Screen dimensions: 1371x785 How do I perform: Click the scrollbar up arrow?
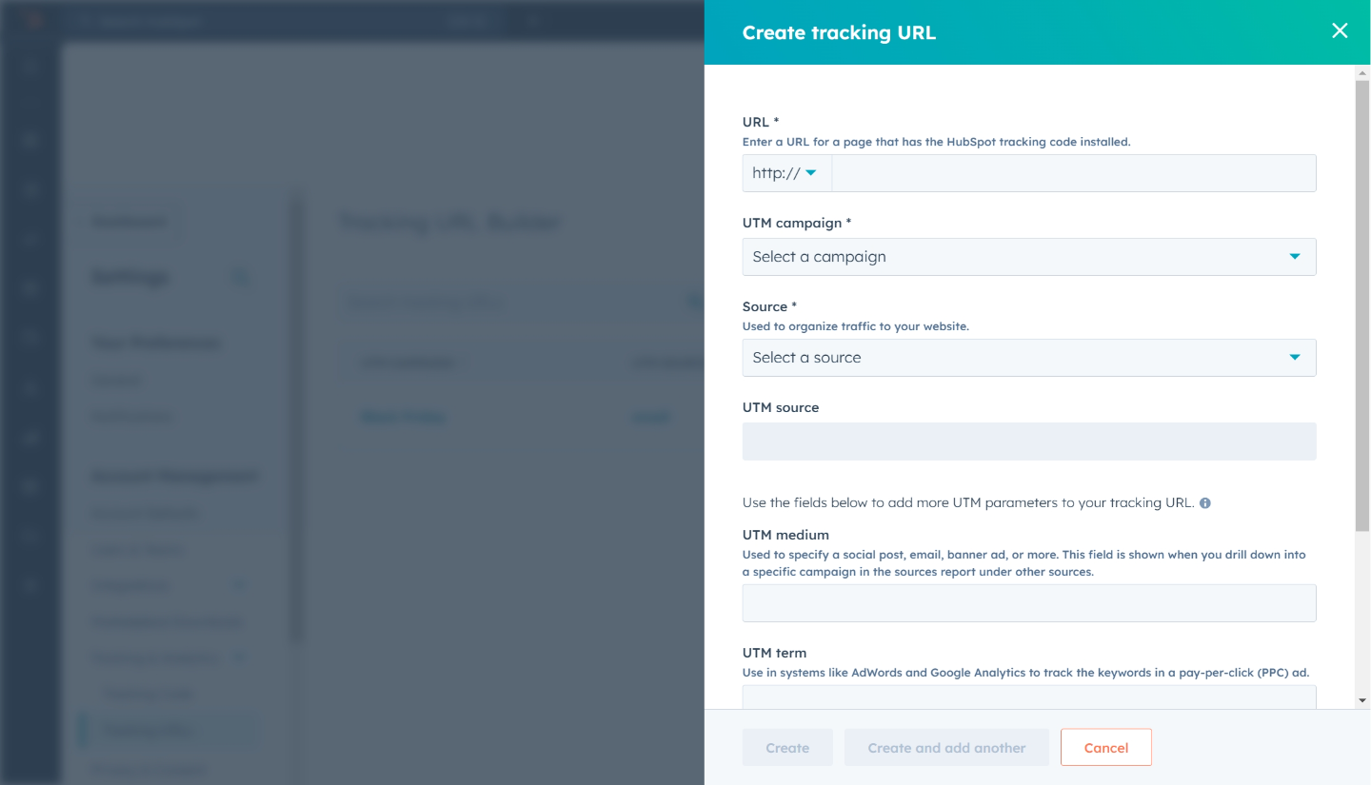pos(1361,72)
